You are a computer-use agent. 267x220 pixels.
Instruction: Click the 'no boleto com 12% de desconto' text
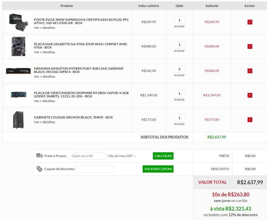point(231,215)
